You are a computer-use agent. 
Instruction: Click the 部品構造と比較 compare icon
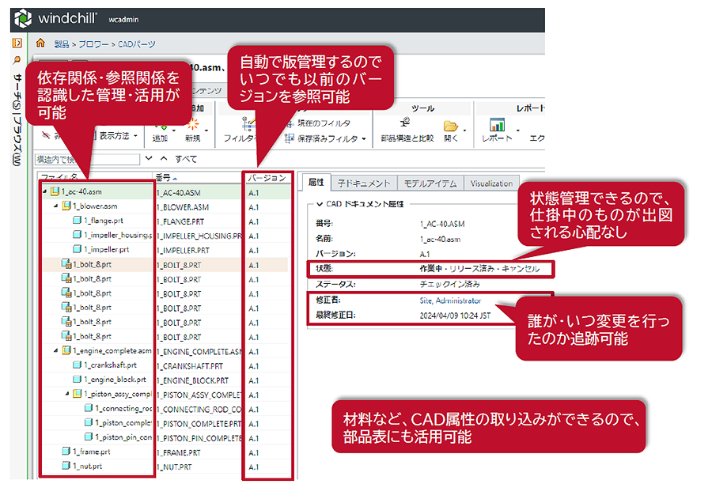[x=405, y=122]
